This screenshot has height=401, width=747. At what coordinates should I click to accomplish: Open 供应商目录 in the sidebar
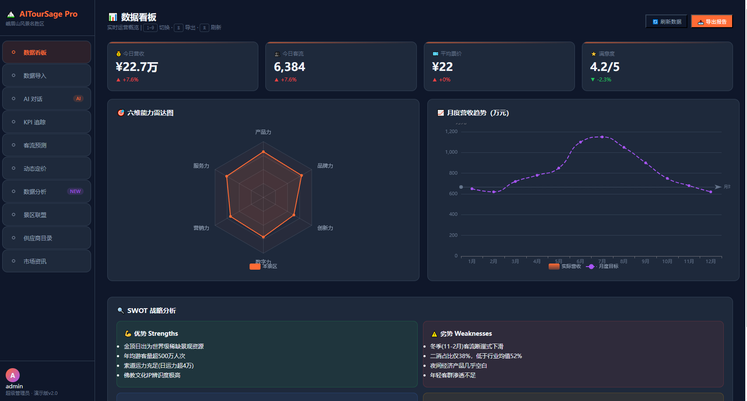click(x=46, y=238)
